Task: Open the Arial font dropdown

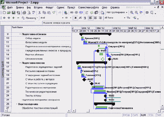Action: [x=63, y=18]
